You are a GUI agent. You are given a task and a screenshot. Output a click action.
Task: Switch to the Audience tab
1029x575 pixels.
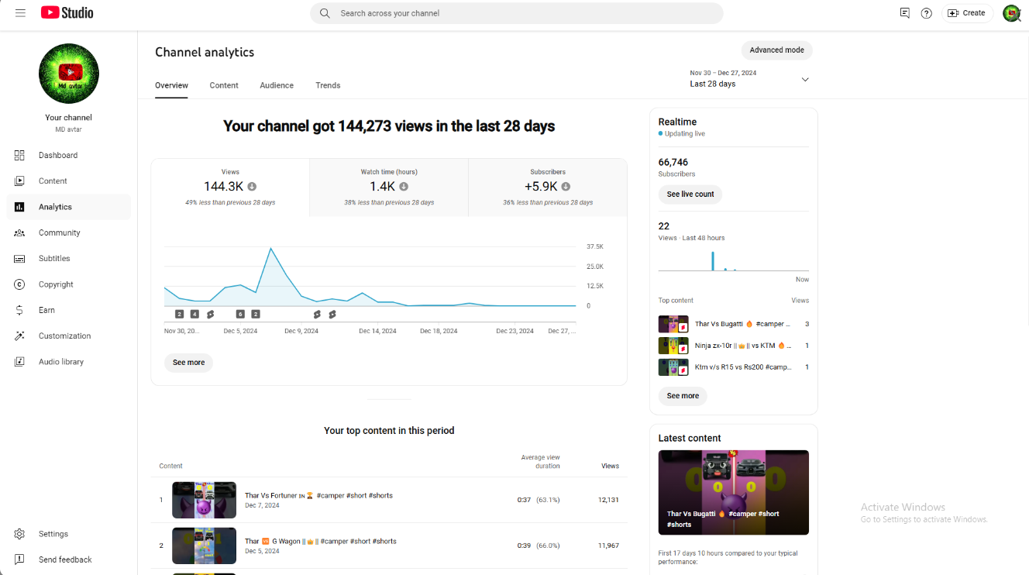click(277, 85)
